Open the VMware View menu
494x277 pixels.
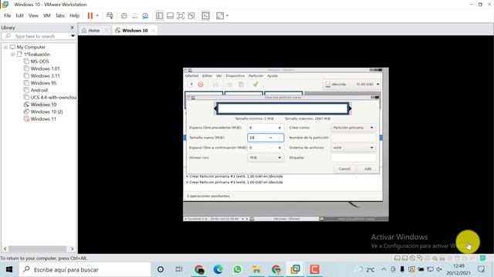[33, 15]
